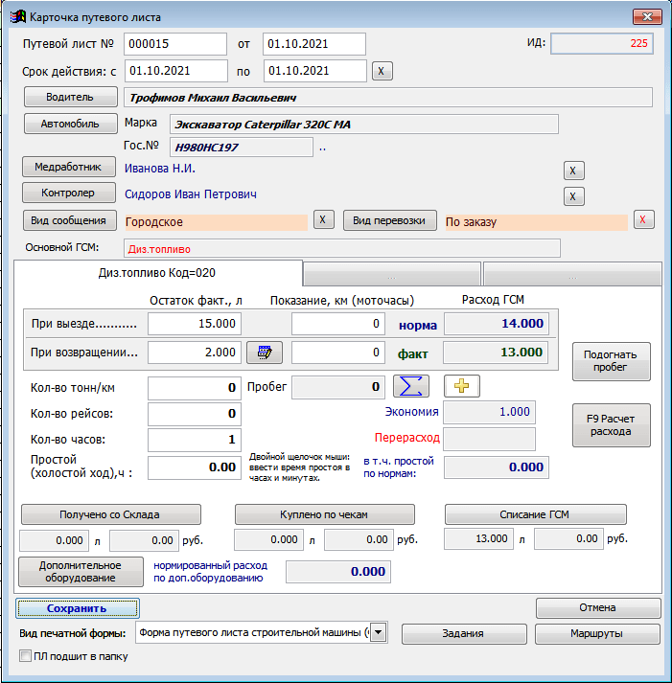Viewport: 672px width, 683px height.
Task: Click the Городское message type value
Action: click(x=216, y=222)
